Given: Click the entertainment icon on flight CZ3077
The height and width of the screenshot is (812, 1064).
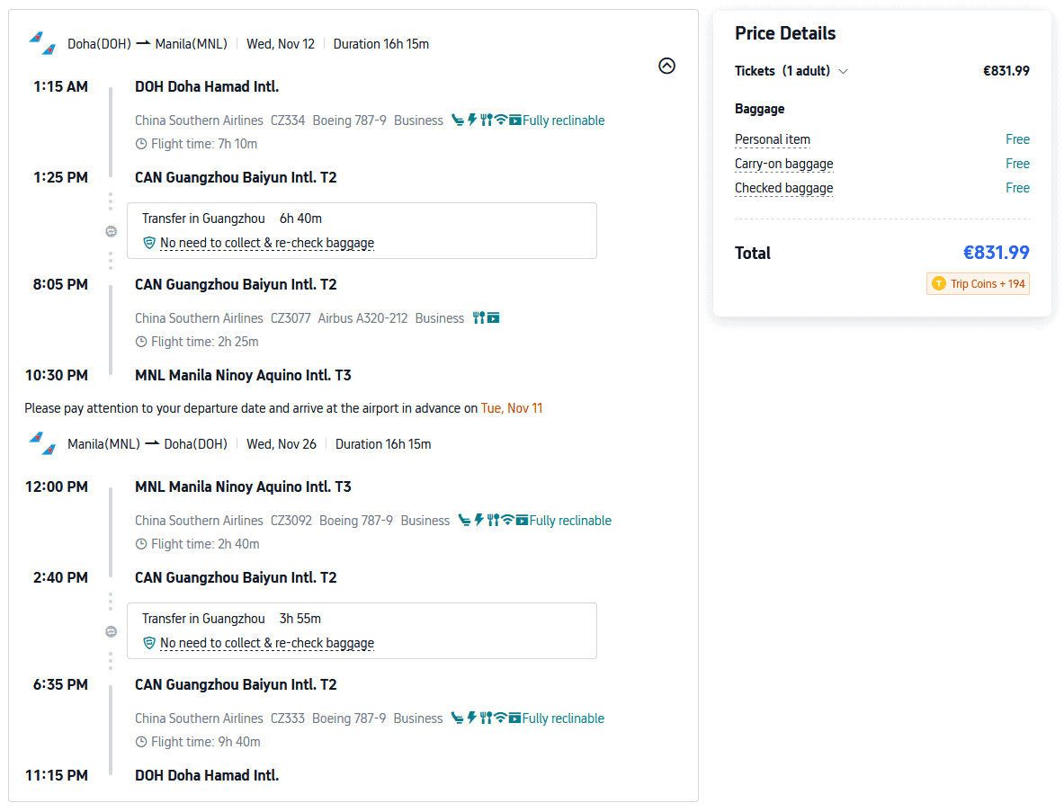Looking at the screenshot, I should (493, 318).
